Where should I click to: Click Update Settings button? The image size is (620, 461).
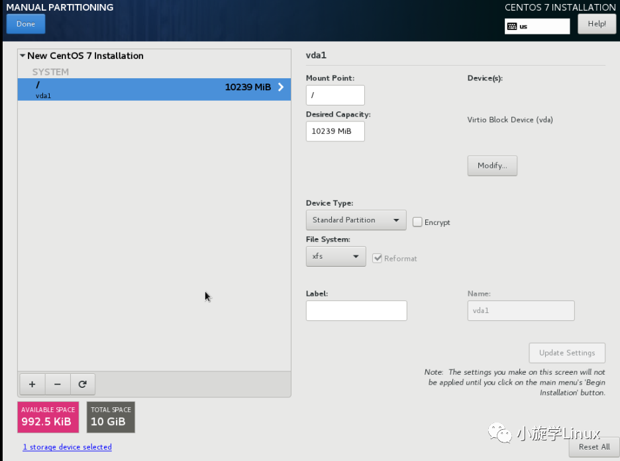click(567, 353)
